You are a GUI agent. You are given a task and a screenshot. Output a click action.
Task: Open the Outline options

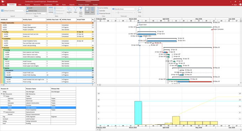coord(69,10)
